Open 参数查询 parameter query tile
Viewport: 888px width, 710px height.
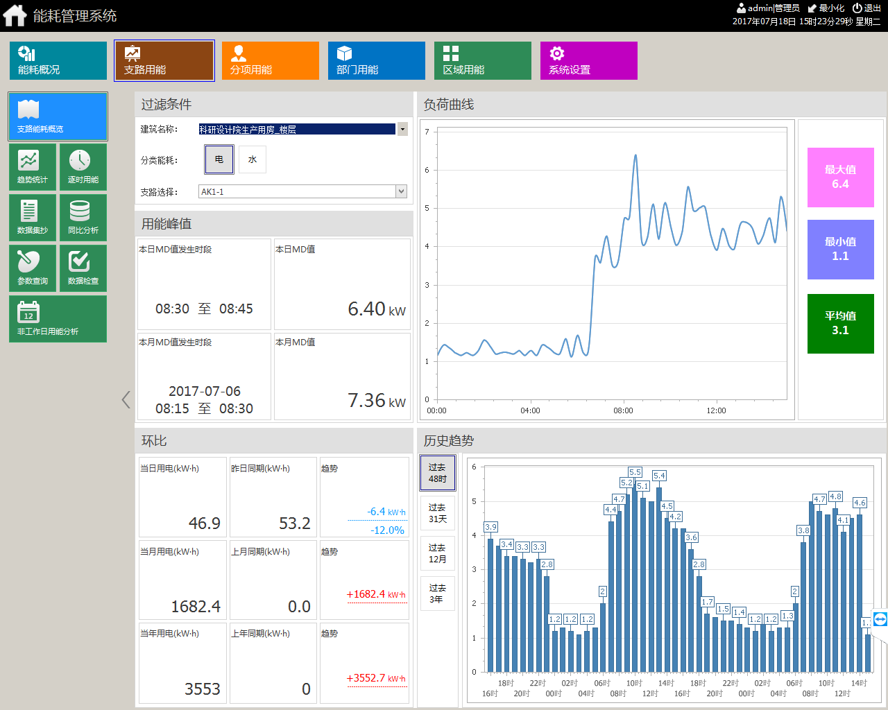coord(33,268)
